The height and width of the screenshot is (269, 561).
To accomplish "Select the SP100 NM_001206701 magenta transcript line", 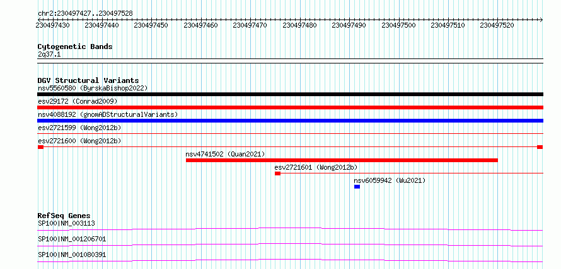I will pos(290,244).
